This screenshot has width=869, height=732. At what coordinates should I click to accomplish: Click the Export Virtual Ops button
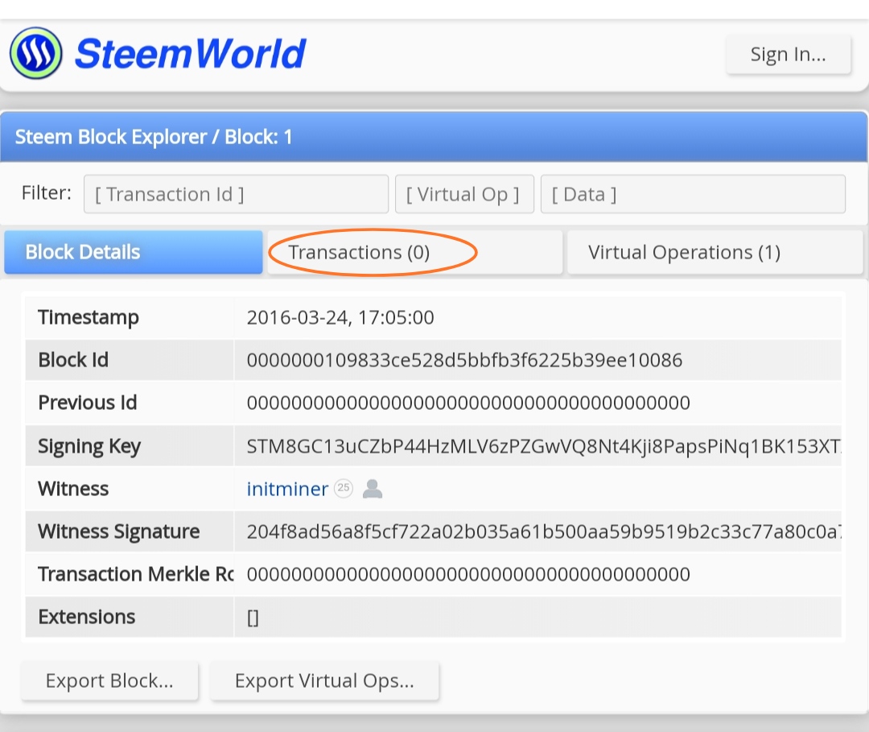click(324, 680)
